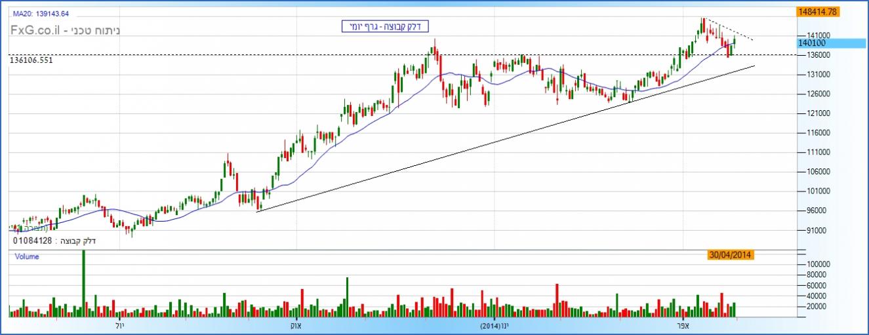Click the tallest green volume bar
The image size is (869, 335).
(x=83, y=283)
